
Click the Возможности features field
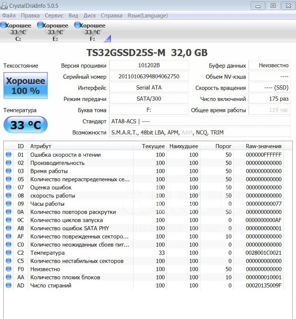pos(200,133)
